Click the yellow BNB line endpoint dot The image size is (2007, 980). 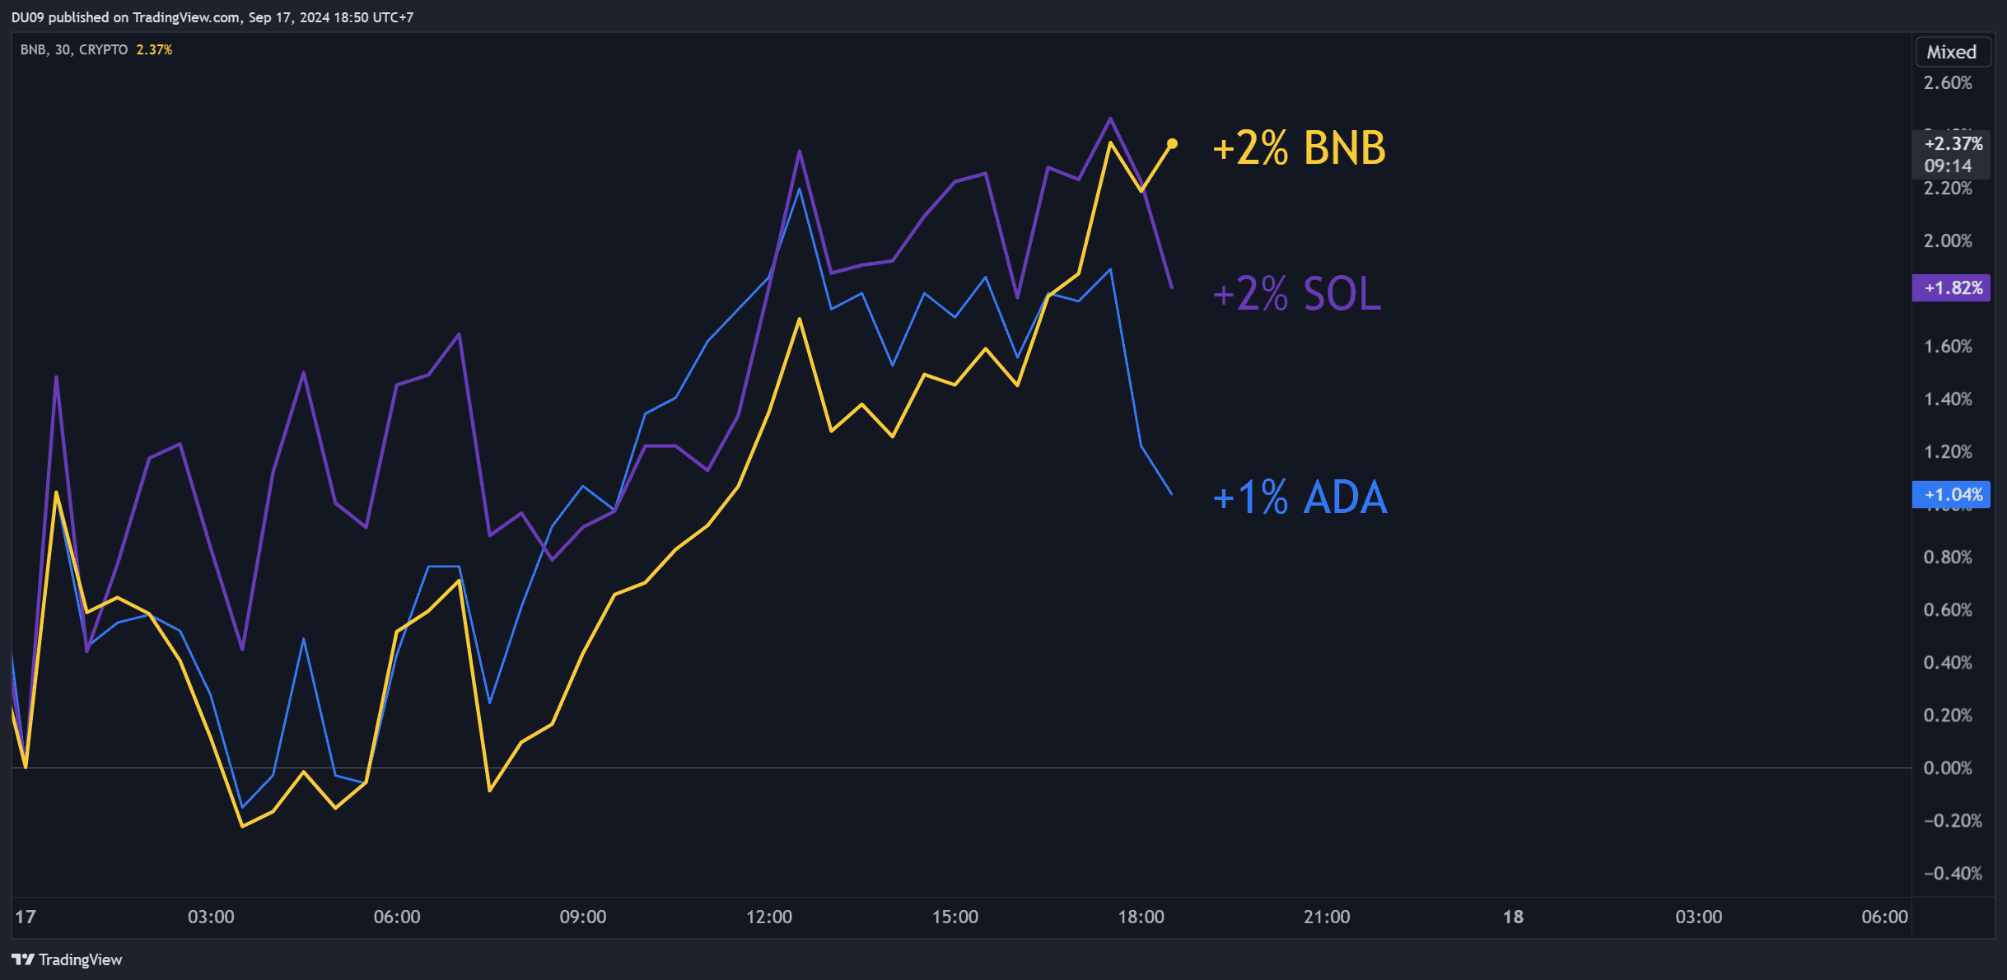coord(1172,143)
